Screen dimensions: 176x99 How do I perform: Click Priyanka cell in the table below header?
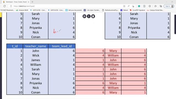(x=35, y=83)
